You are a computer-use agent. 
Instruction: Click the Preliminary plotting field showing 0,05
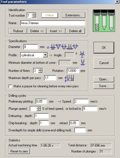pyautogui.click(x=41, y=101)
